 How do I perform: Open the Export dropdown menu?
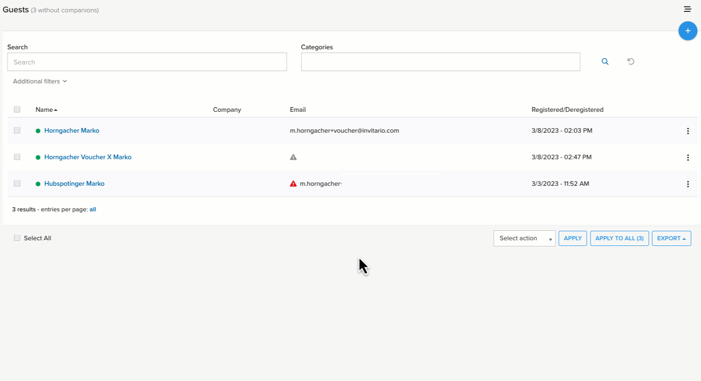[x=671, y=238]
